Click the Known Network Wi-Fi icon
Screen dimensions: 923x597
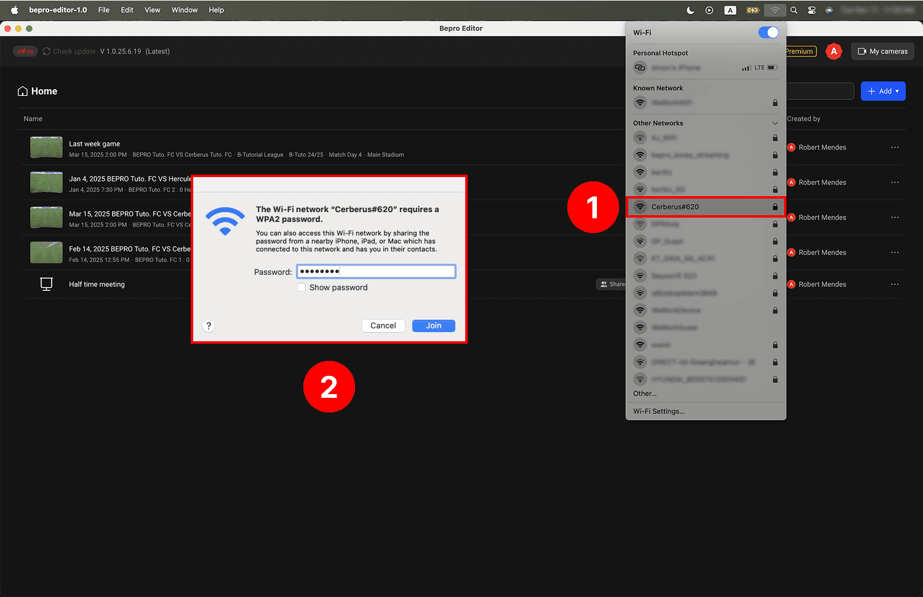point(641,103)
